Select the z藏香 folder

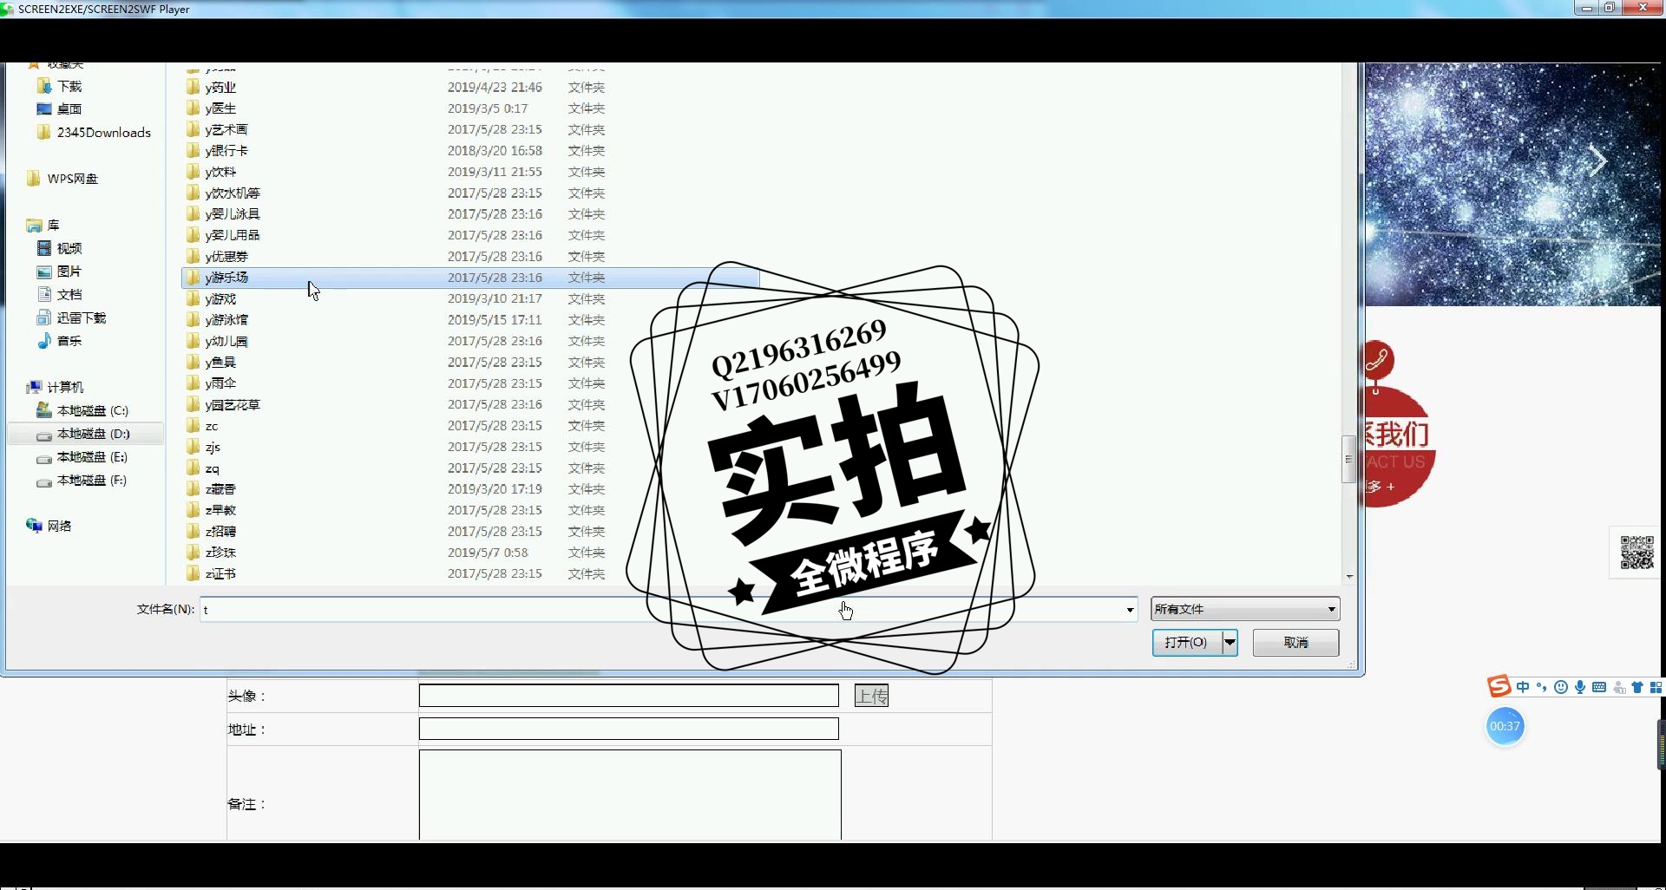pyautogui.click(x=220, y=488)
